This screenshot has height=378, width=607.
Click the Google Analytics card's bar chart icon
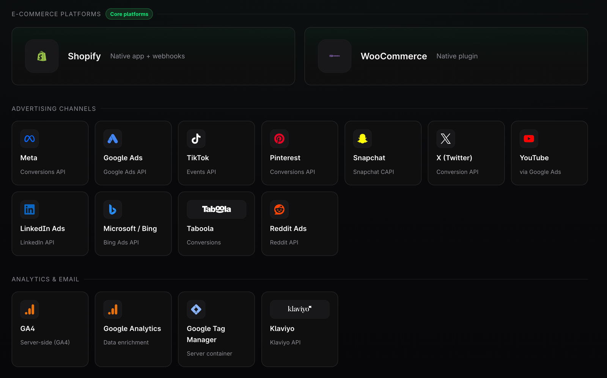coord(113,309)
